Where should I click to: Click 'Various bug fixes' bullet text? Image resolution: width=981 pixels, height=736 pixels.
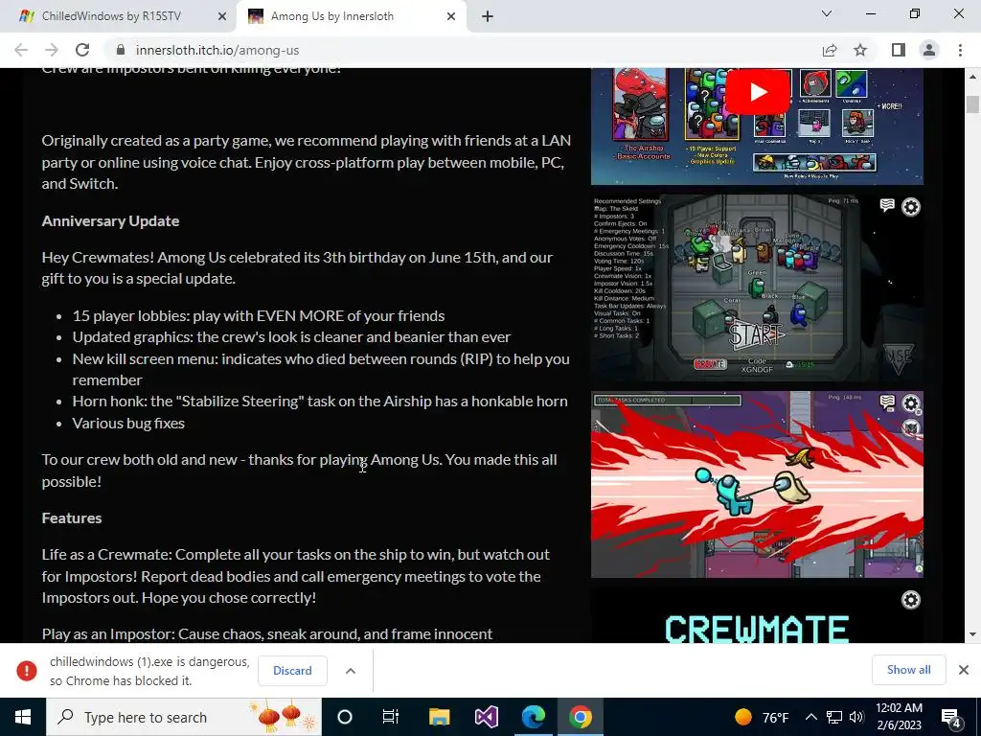pyautogui.click(x=128, y=423)
